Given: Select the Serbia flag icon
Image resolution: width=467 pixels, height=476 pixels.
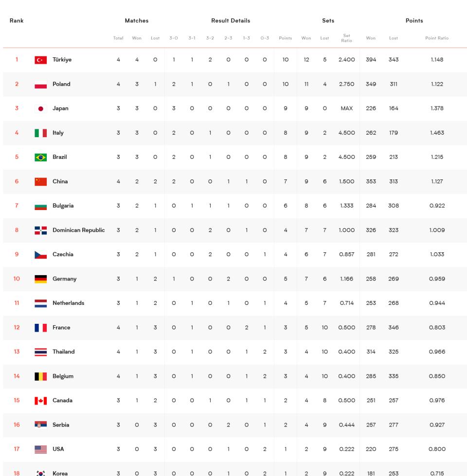Looking at the screenshot, I should click(x=41, y=425).
